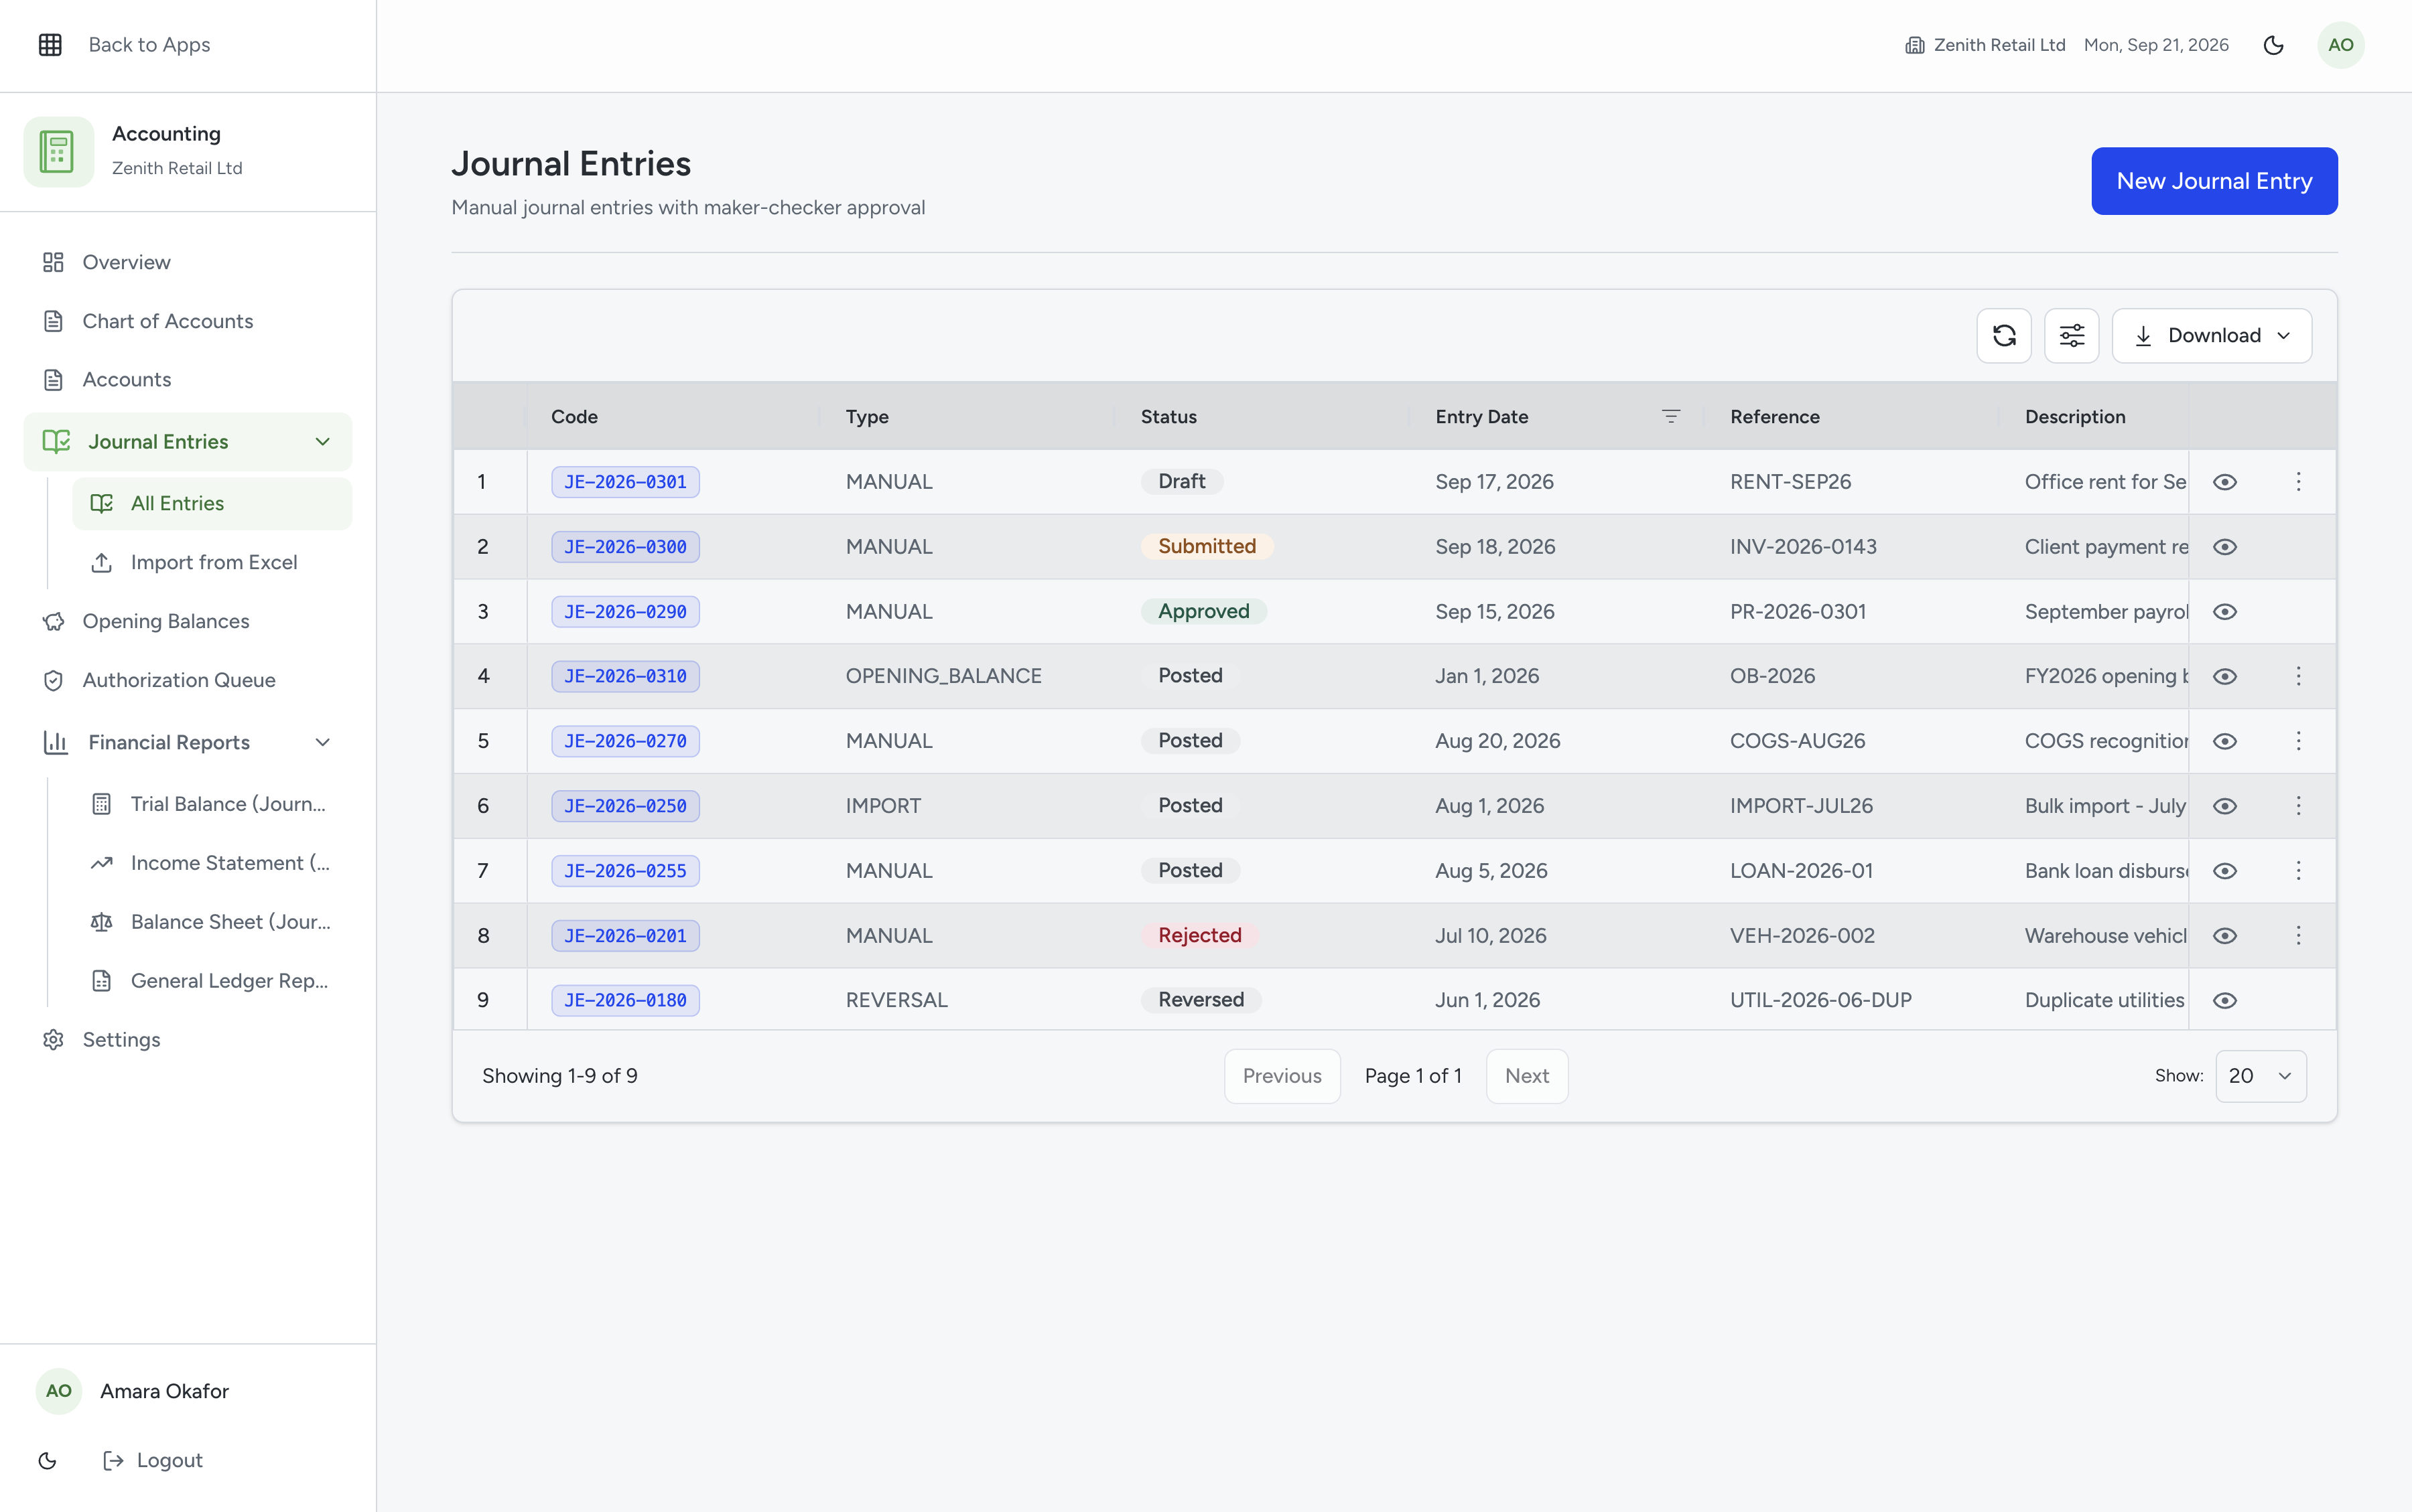Click the Status column header
The image size is (2412, 1512).
tap(1168, 416)
